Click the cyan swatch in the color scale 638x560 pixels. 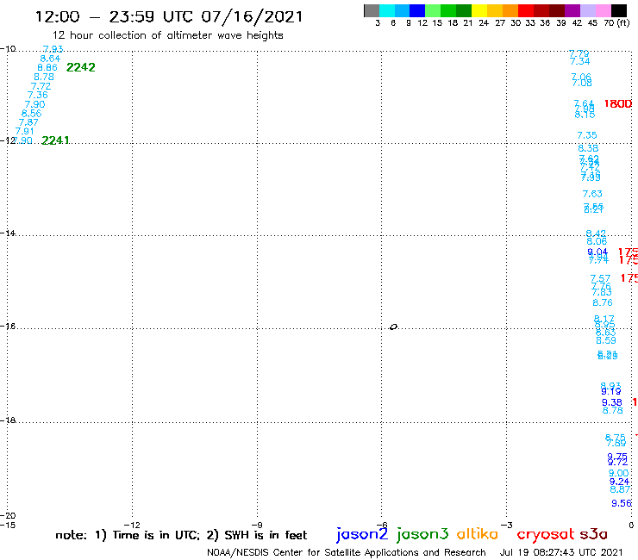click(387, 10)
